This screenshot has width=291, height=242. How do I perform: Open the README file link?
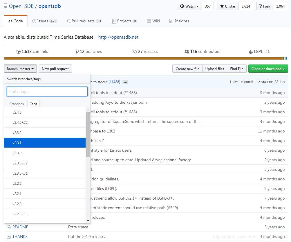pyautogui.click(x=20, y=227)
